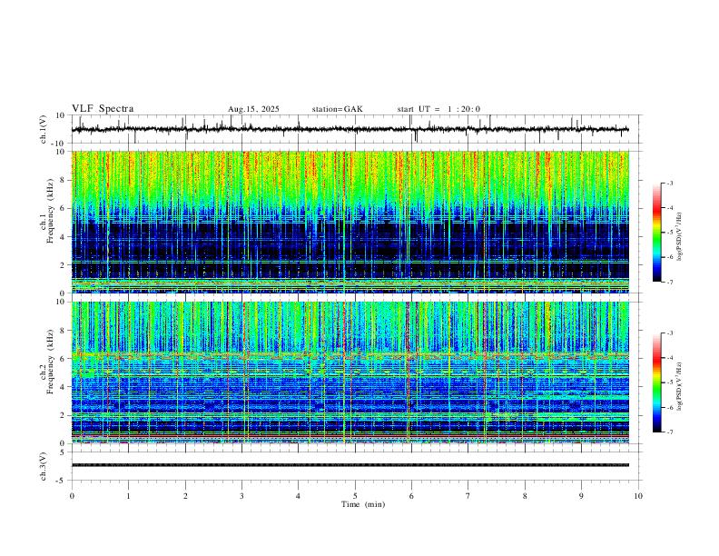Click the ch.3 axis "-5" tick label
719x556 pixels.
click(x=62, y=481)
